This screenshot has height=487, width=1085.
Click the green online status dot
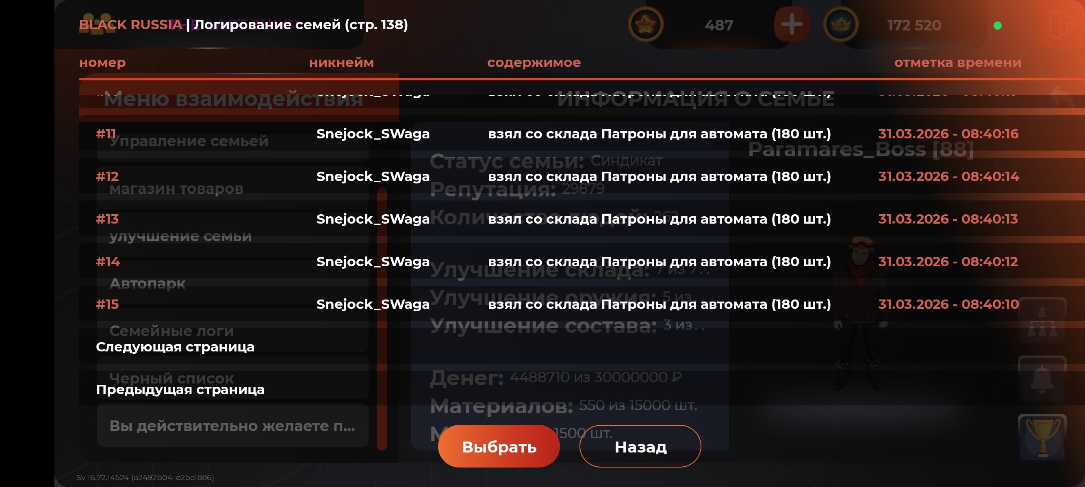click(997, 26)
